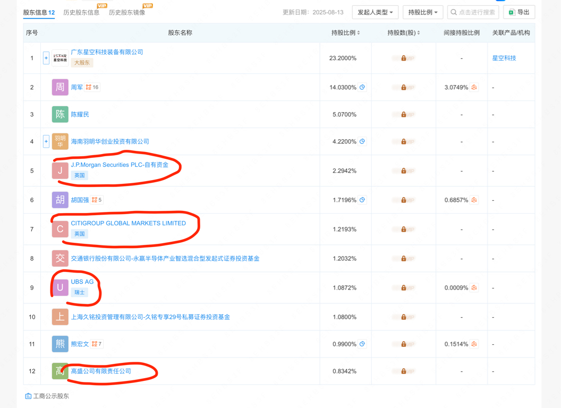Image resolution: width=561 pixels, height=408 pixels.
Task: Open 交通银行永赢半导体产业基金 link
Action: coord(165,258)
